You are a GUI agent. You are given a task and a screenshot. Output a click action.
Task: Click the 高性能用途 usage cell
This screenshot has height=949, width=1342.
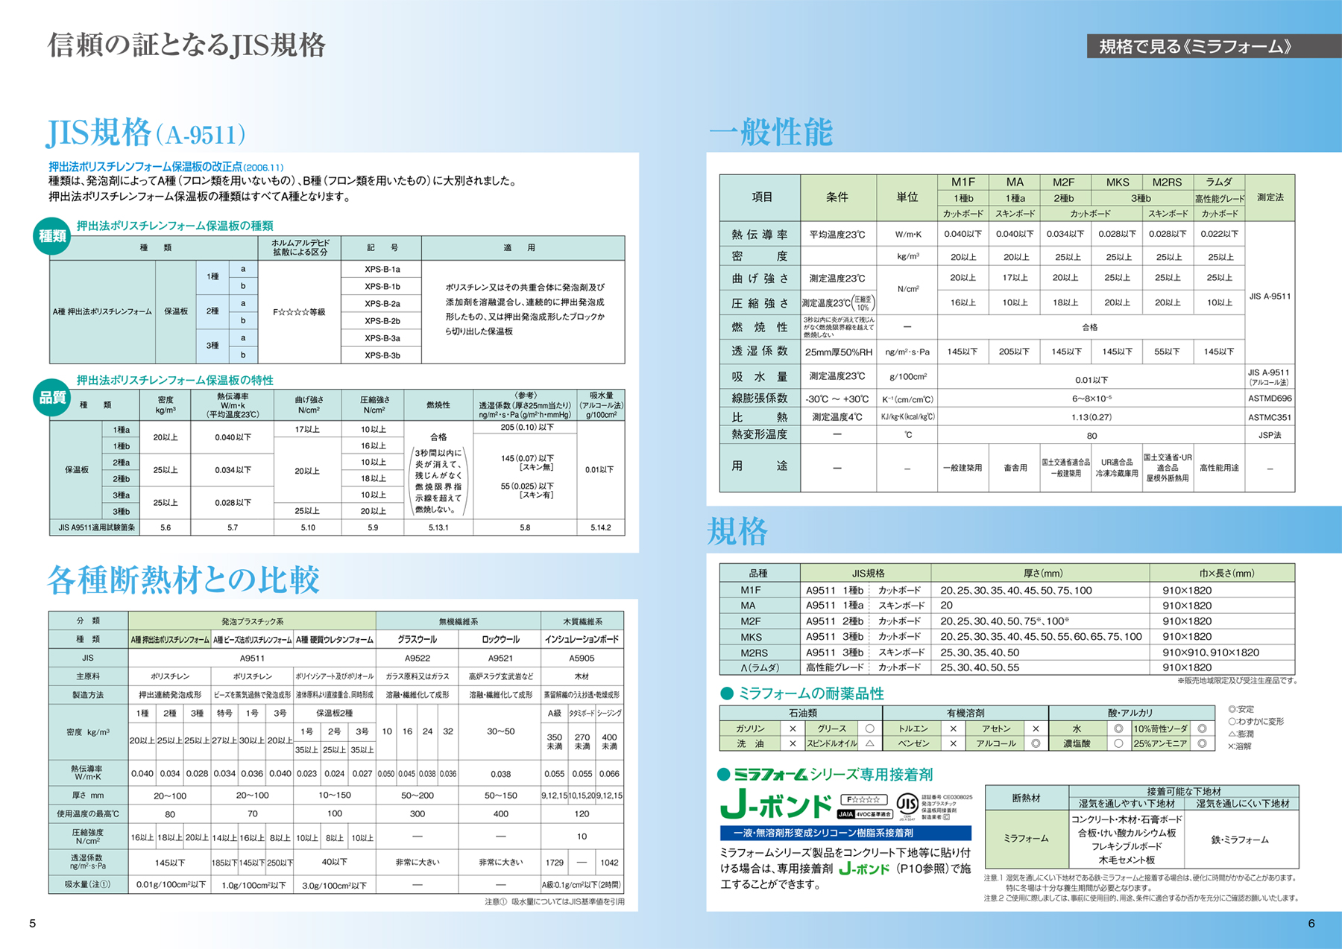(x=1219, y=468)
